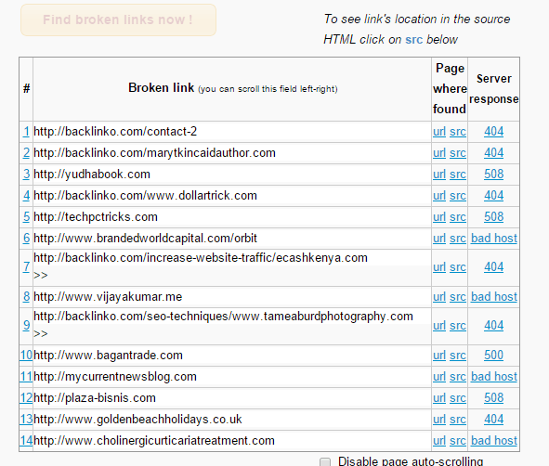Click the 'Page where found' column header

[x=450, y=88]
